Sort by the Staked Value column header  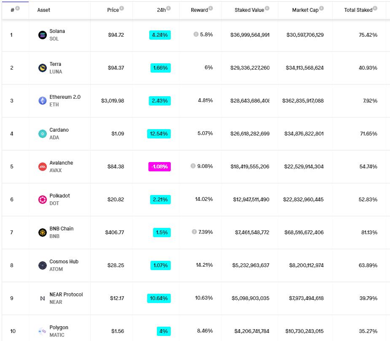pos(249,10)
